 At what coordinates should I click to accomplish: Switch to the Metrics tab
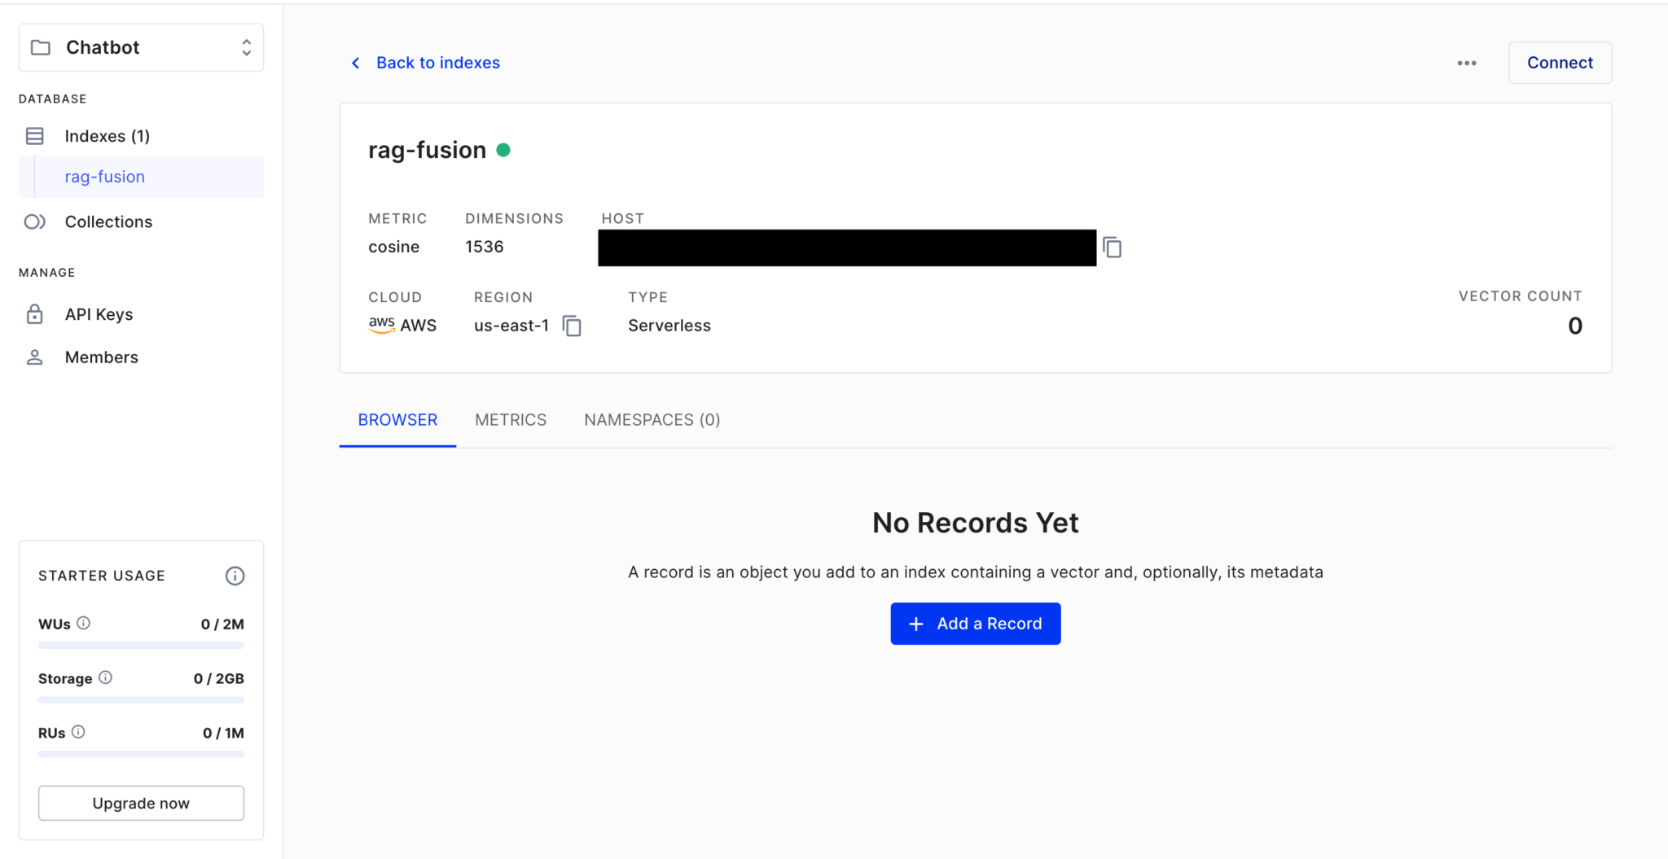coord(511,420)
